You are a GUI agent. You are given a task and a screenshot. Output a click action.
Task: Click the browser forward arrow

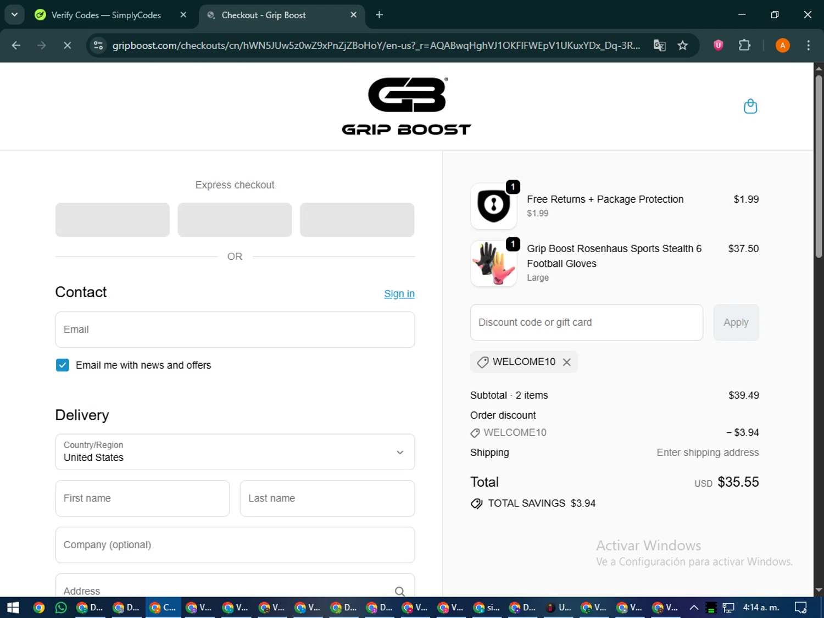pos(42,46)
